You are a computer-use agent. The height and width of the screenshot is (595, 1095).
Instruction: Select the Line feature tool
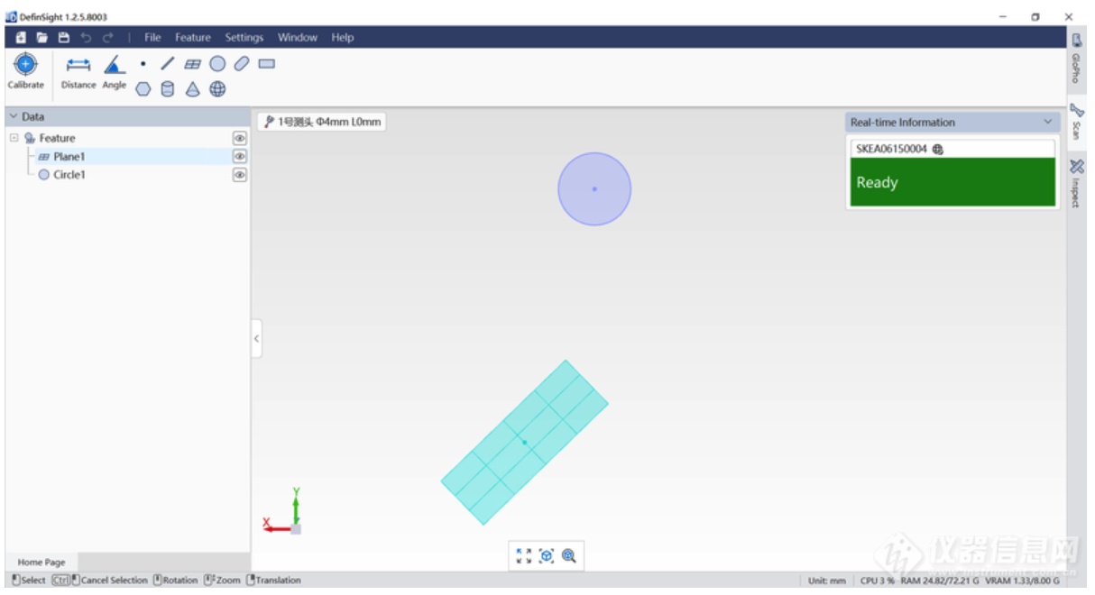[167, 64]
